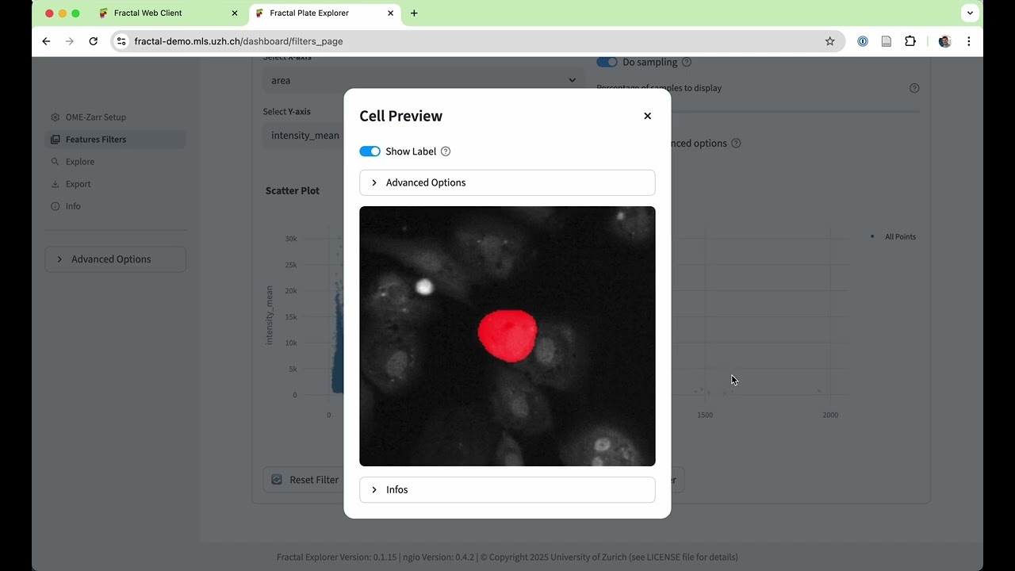The width and height of the screenshot is (1015, 571).
Task: Toggle the Do sampling switch
Action: click(x=607, y=62)
